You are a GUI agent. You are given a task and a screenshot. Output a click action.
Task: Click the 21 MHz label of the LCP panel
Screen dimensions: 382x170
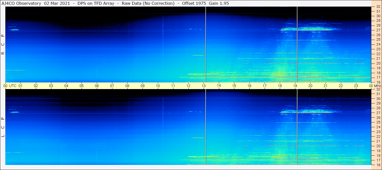click(x=378, y=141)
